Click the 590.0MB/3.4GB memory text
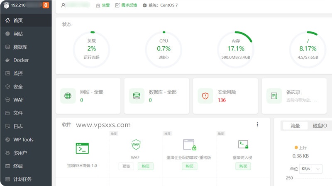This screenshot has height=186, width=332. pos(236,57)
